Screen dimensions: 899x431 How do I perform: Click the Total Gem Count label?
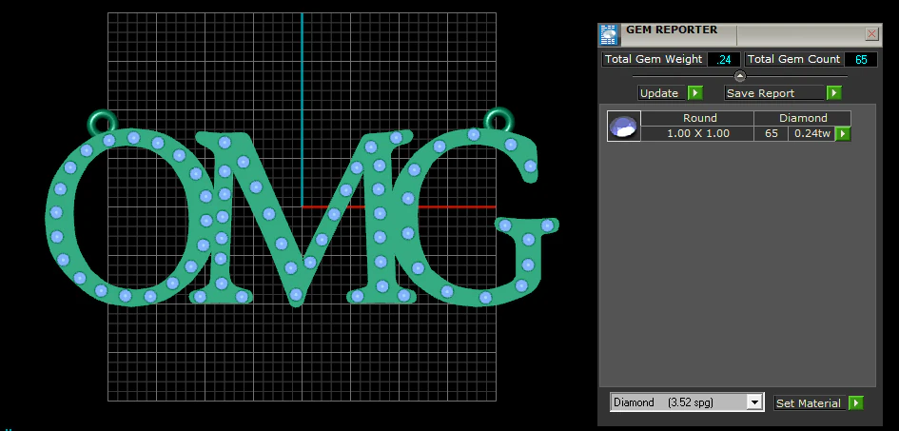[x=793, y=59]
